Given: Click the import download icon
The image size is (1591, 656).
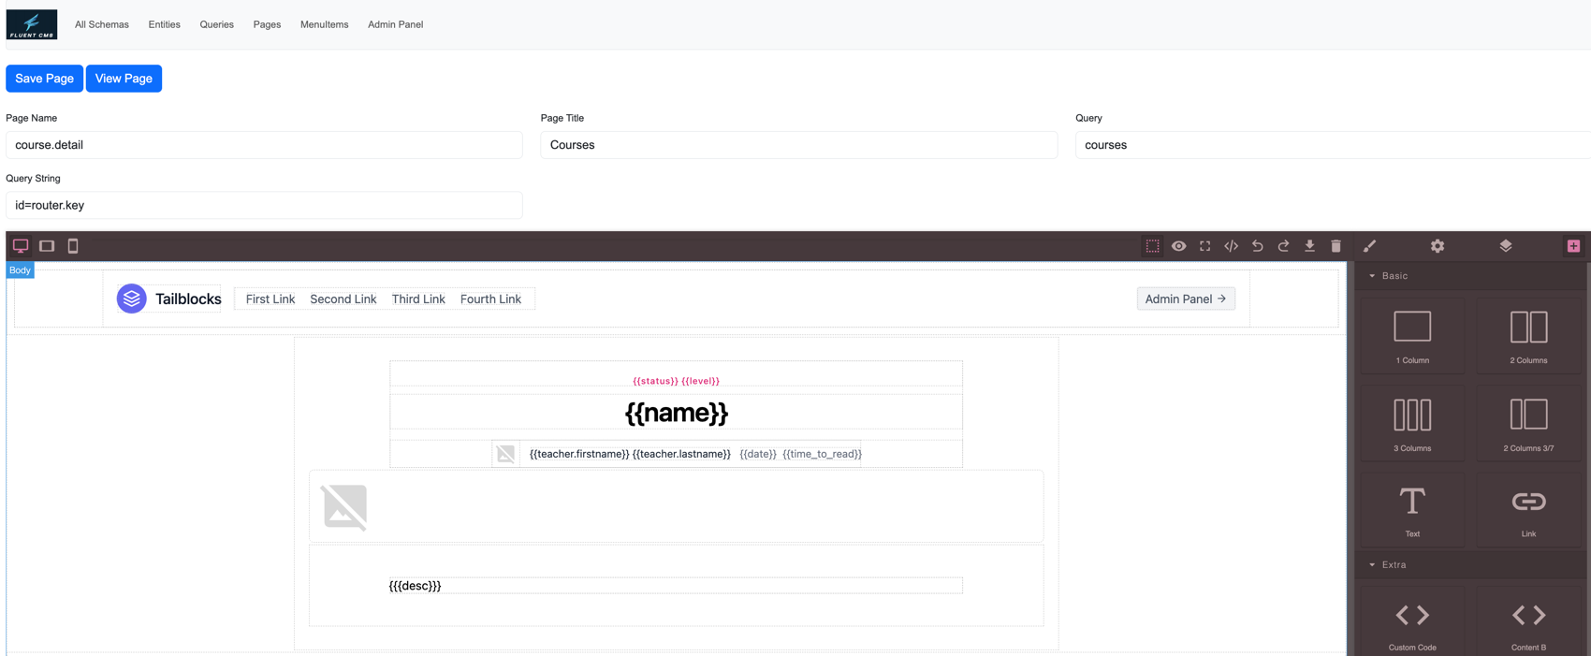Looking at the screenshot, I should tap(1310, 246).
